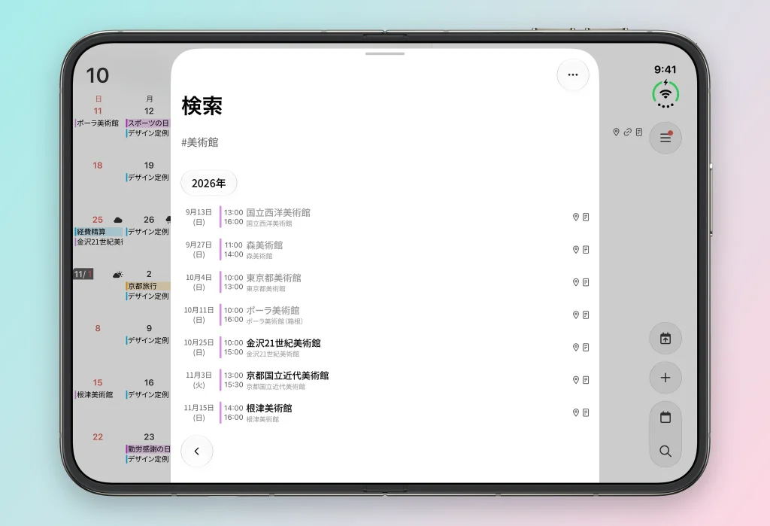Tap the memo filter icon near menu
Image resolution: width=770 pixels, height=526 pixels.
coord(639,132)
